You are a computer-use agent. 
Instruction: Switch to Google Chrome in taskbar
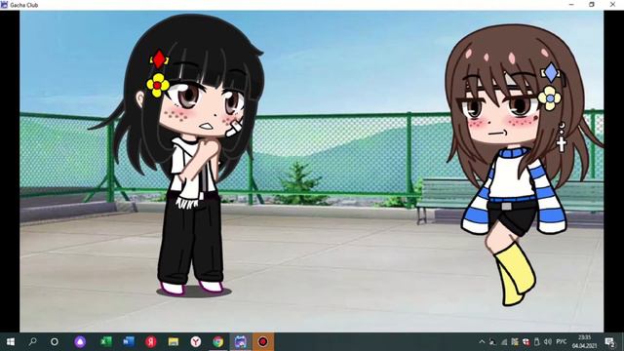coord(217,342)
